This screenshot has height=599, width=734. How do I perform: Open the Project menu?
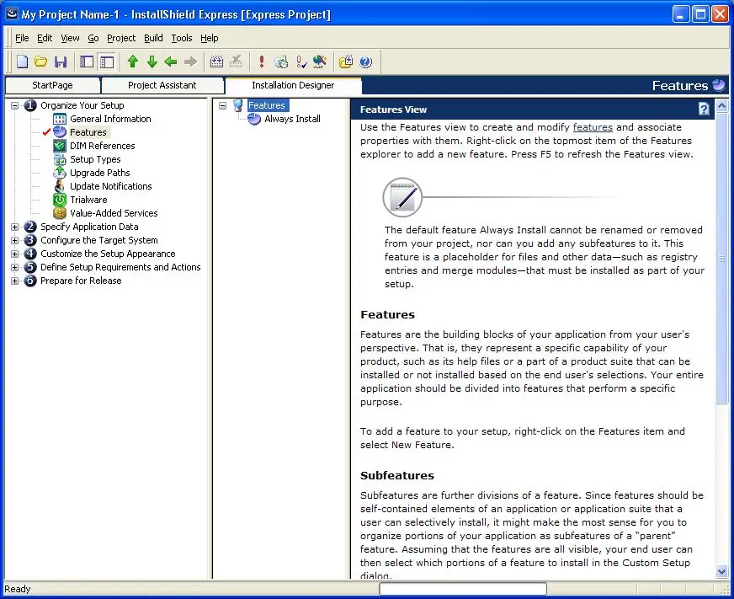pos(121,38)
